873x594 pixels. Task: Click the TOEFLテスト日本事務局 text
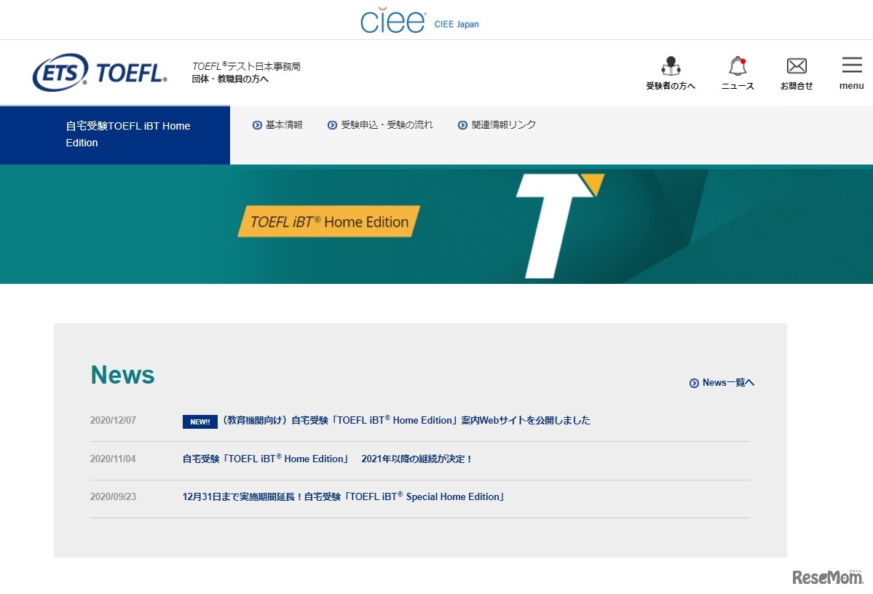[x=246, y=66]
